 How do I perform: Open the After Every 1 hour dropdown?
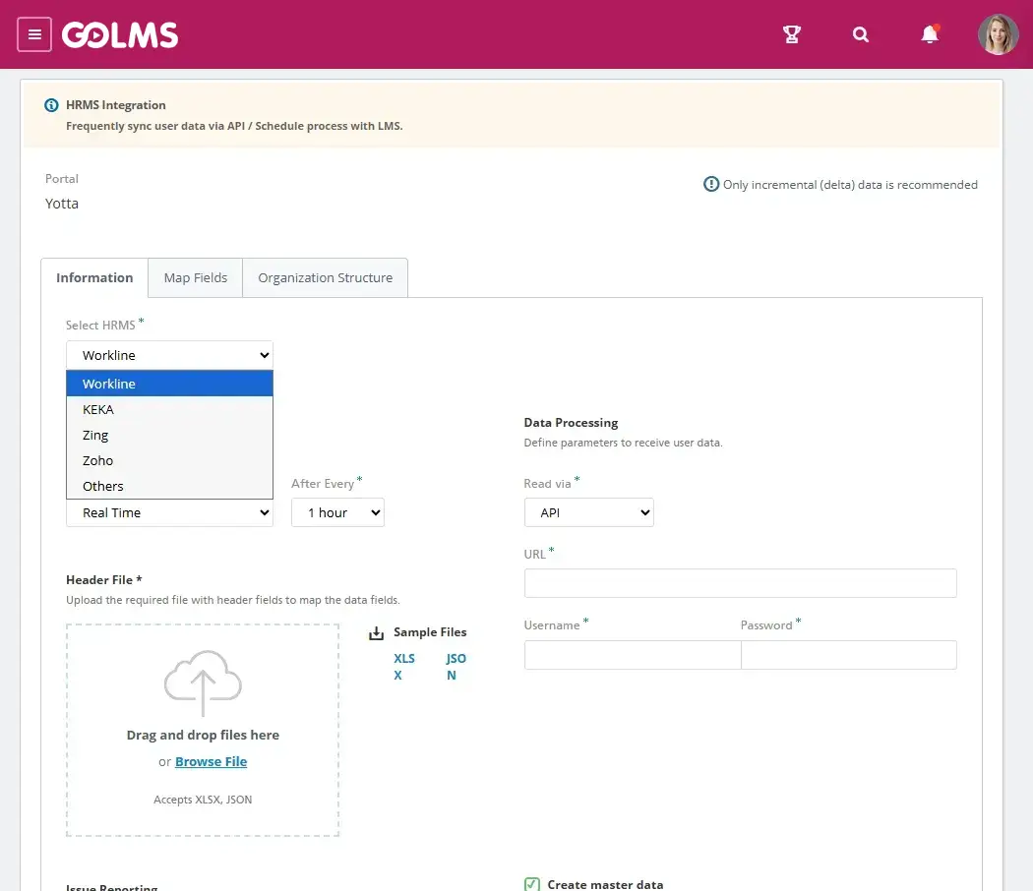(x=338, y=512)
